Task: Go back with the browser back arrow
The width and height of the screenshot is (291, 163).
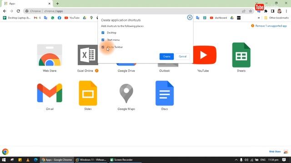Action: (x=5, y=11)
